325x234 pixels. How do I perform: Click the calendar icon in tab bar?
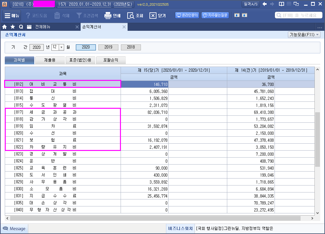click(29, 27)
